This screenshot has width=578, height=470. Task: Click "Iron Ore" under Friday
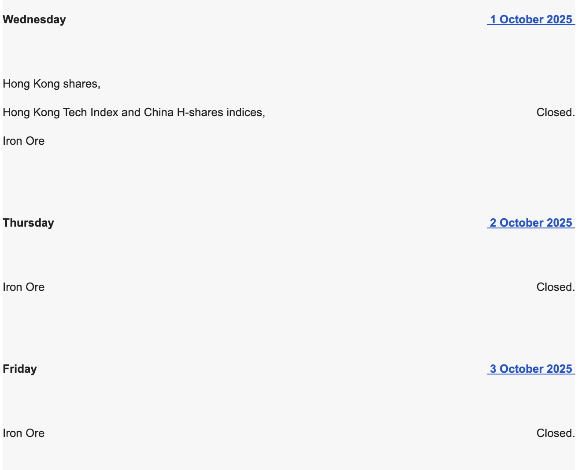pyautogui.click(x=24, y=433)
